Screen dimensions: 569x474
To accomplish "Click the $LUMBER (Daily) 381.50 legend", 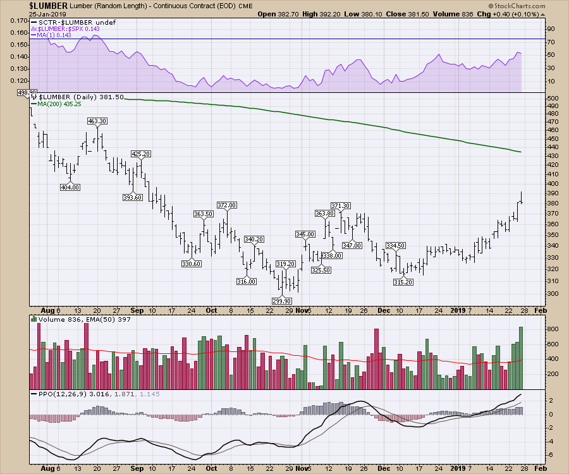I will coord(78,97).
